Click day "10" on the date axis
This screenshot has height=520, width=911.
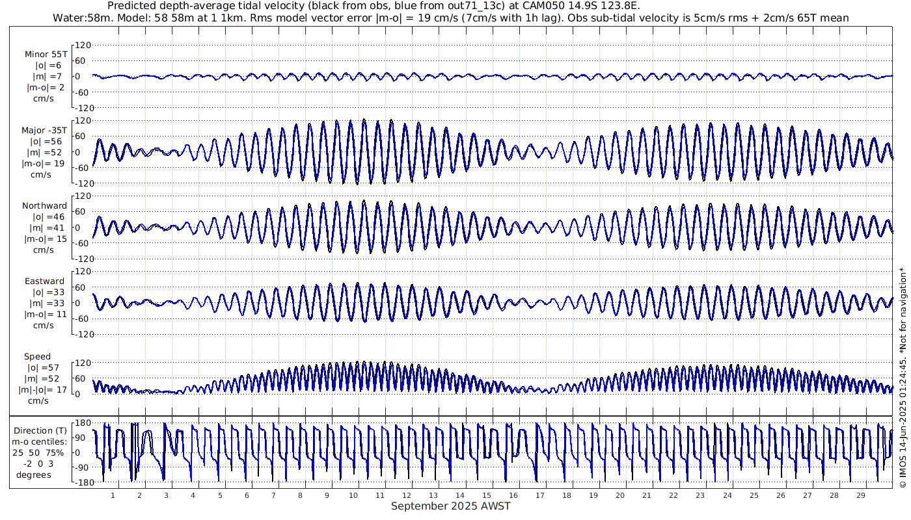(x=353, y=495)
